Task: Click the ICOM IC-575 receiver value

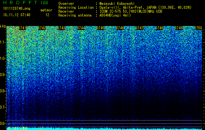Action: (131, 11)
